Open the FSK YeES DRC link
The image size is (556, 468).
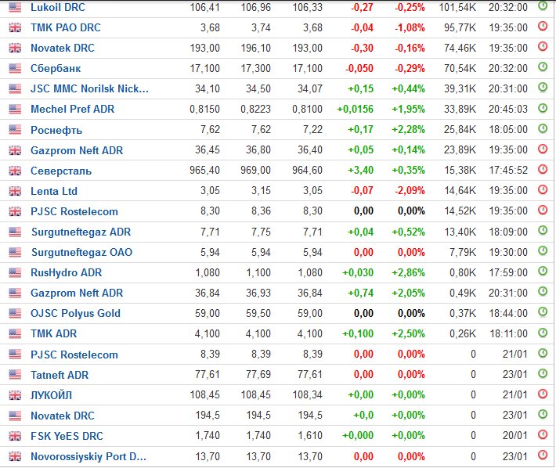point(67,436)
